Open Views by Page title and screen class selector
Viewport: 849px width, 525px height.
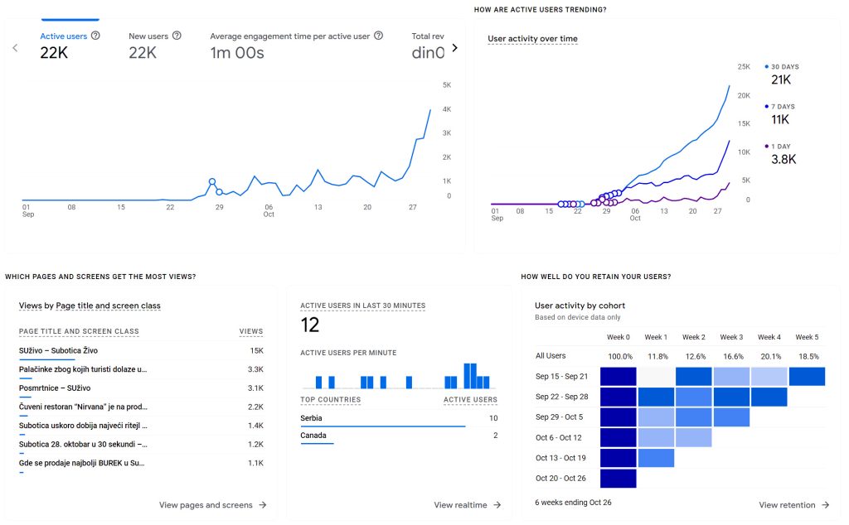coord(90,306)
